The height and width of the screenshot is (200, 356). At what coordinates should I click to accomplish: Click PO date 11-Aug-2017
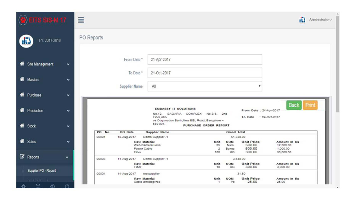coord(127,159)
